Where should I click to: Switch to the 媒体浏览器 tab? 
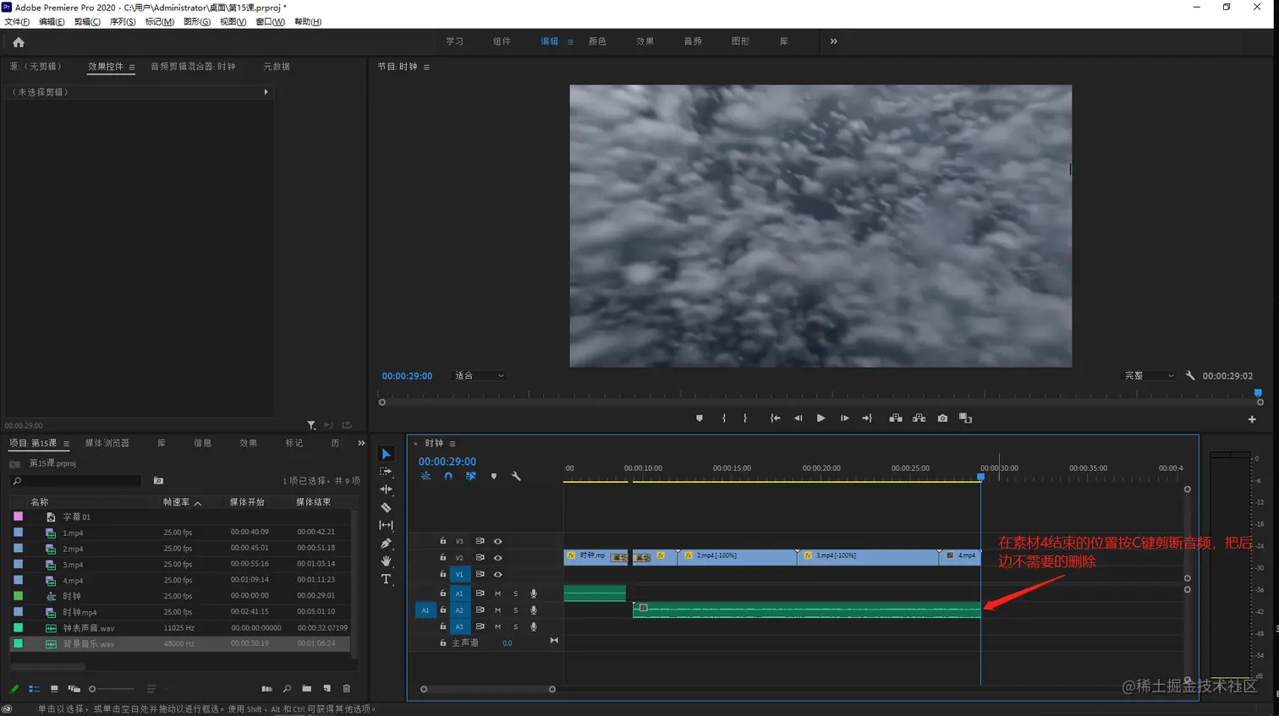point(107,443)
